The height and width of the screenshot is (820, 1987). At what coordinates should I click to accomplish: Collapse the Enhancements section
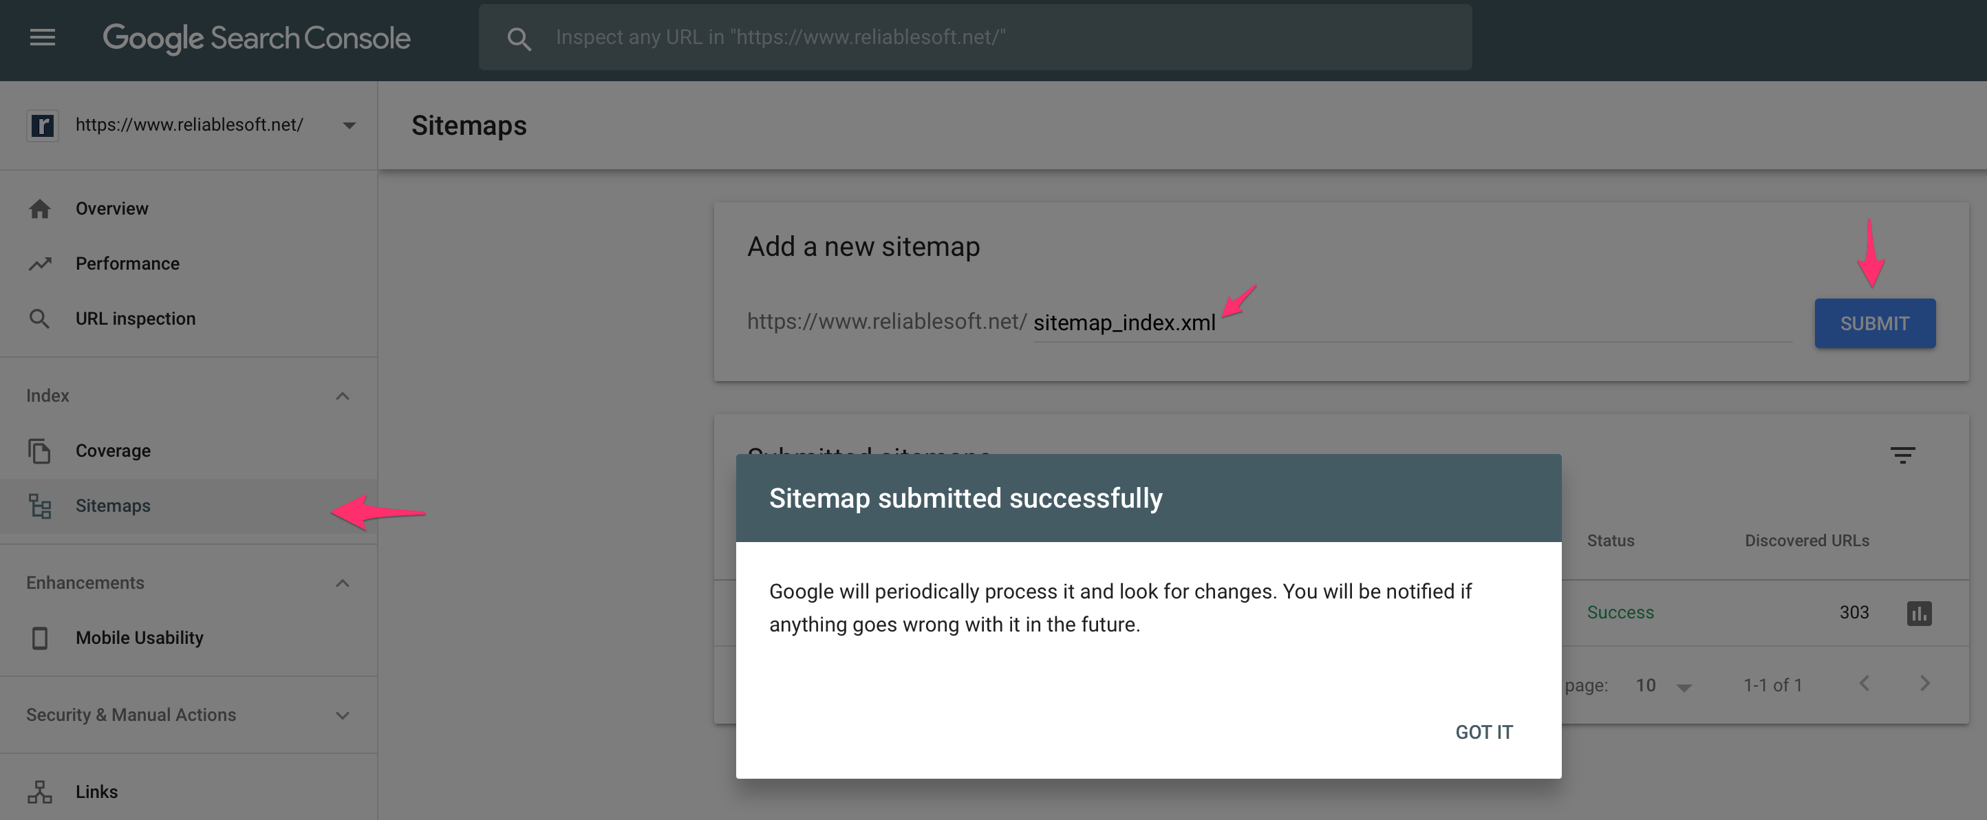[343, 583]
